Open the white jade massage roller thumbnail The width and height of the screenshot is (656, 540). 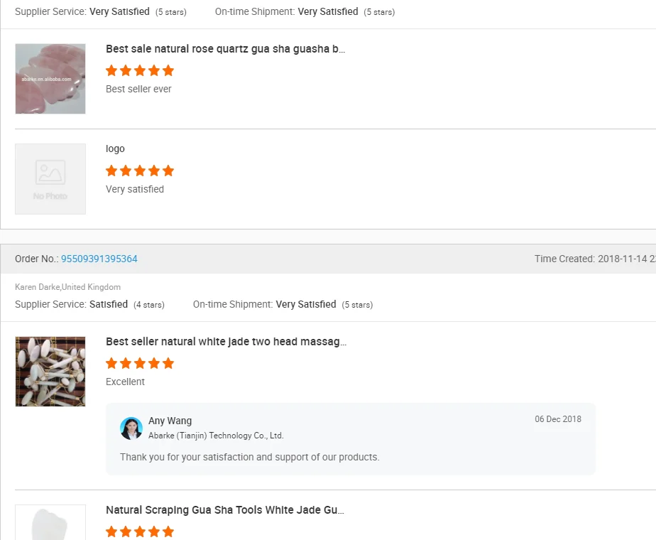(50, 372)
